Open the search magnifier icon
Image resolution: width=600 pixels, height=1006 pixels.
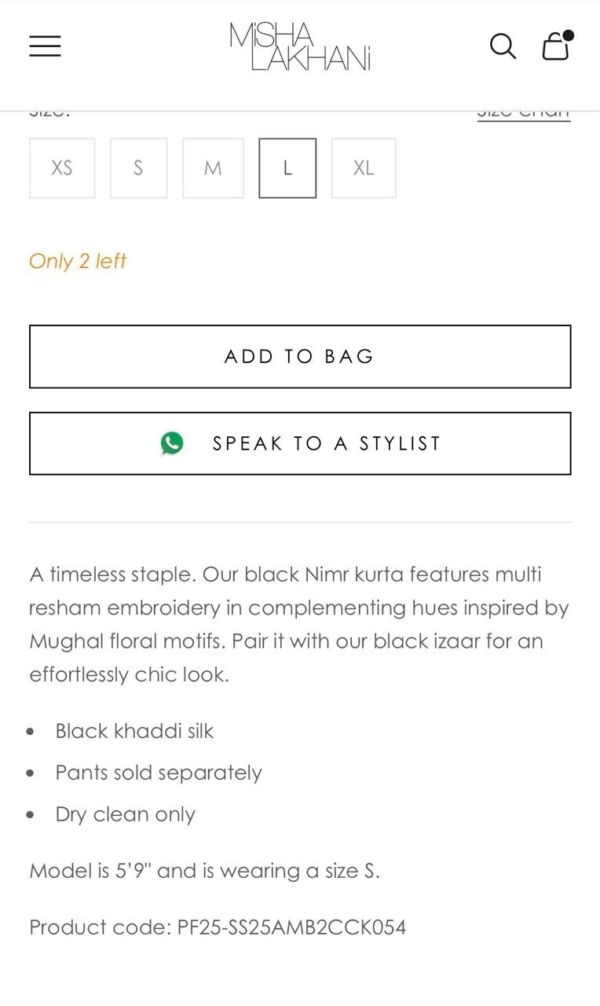click(503, 46)
